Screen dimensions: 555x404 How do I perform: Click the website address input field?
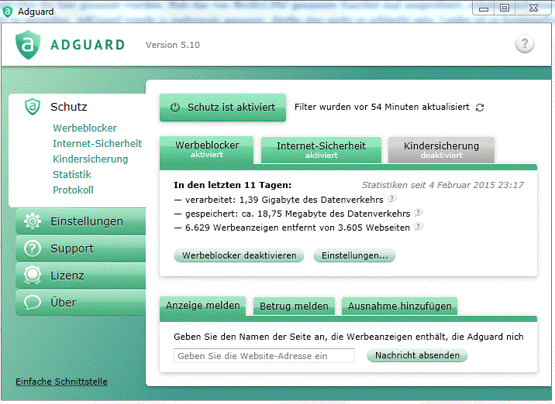tap(264, 356)
